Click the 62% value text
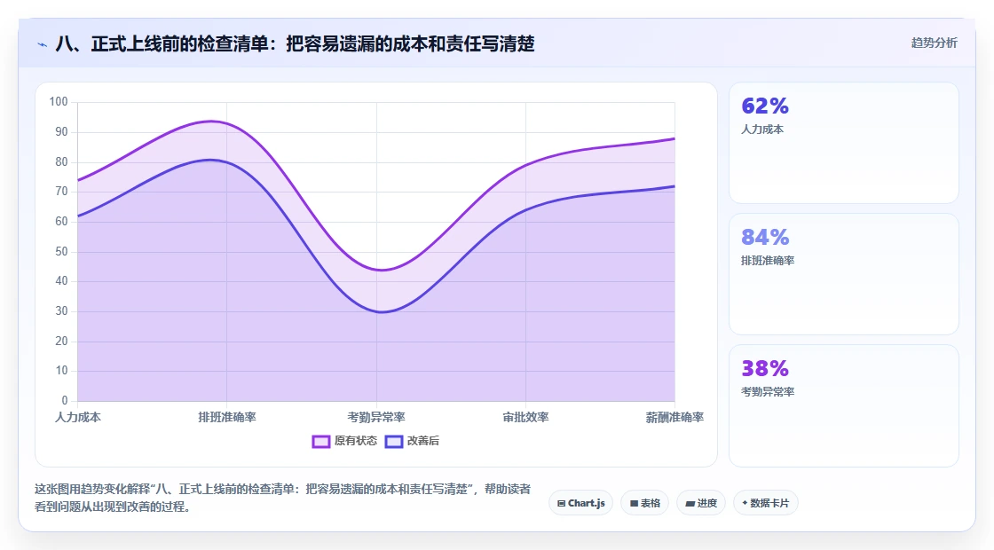Image resolution: width=994 pixels, height=550 pixels. tap(765, 106)
